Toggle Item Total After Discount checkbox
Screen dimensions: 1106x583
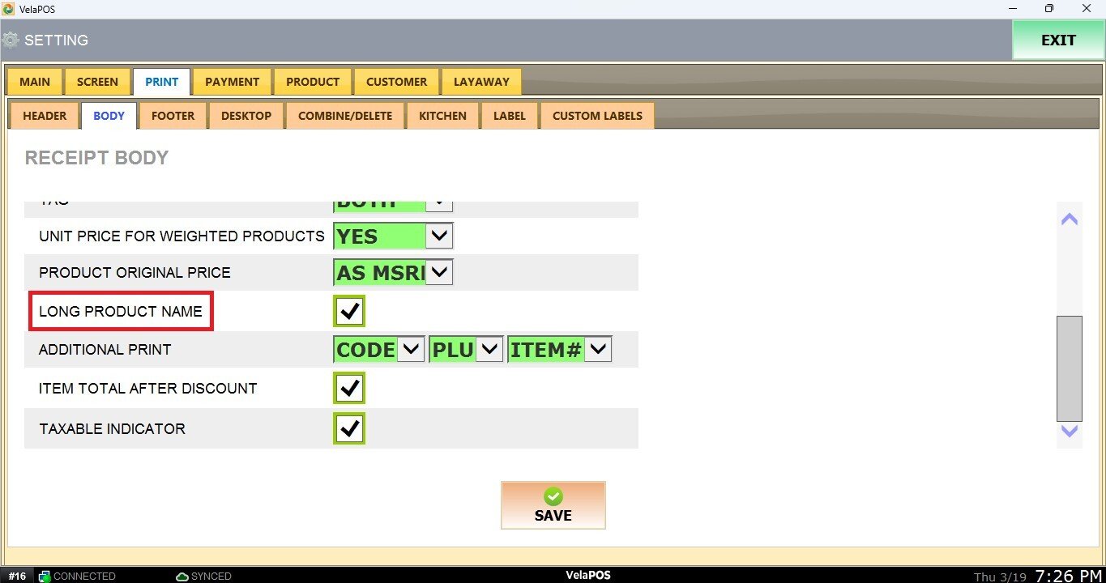(349, 389)
